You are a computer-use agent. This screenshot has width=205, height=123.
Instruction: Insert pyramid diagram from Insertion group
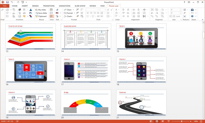click(x=31, y=10)
